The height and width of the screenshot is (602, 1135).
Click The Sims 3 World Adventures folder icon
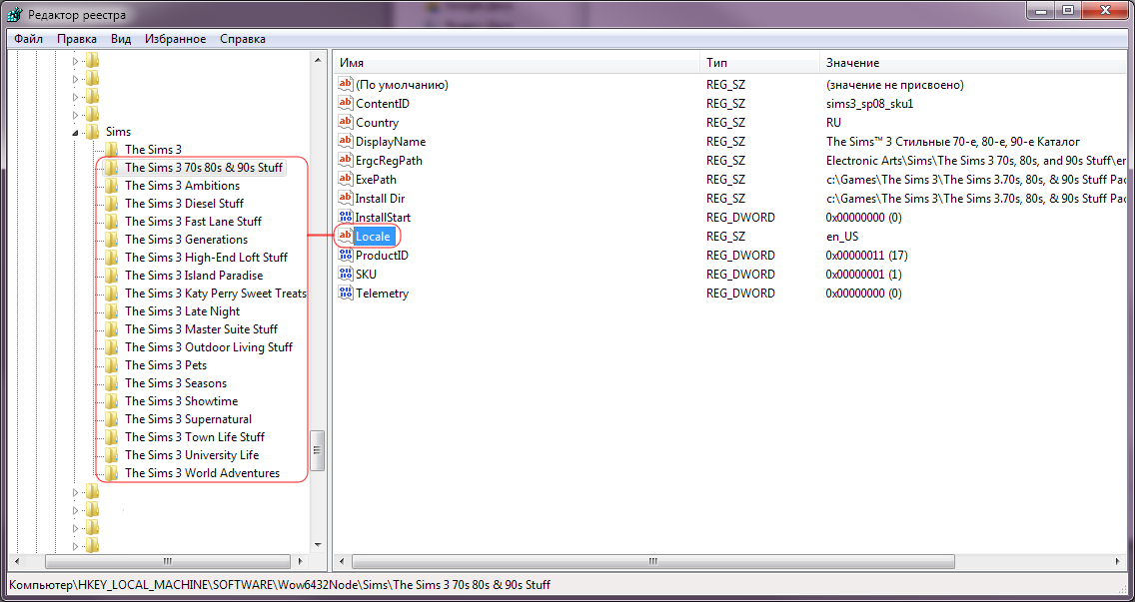click(111, 473)
